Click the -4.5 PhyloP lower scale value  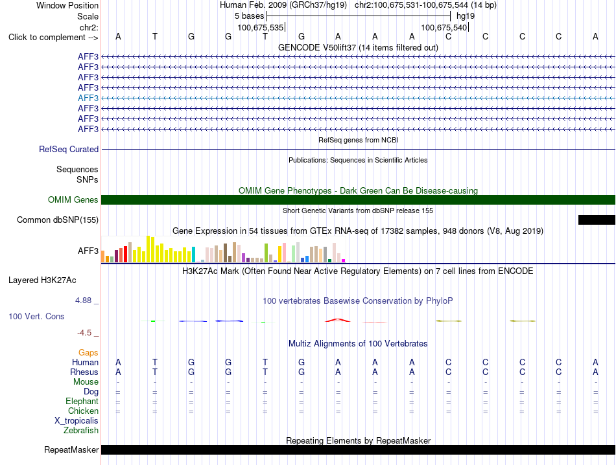(x=84, y=333)
